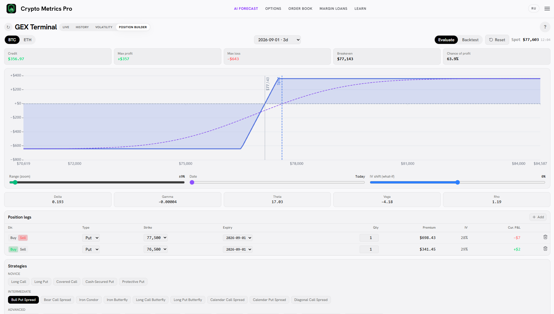Image resolution: width=554 pixels, height=314 pixels.
Task: Open expiry dropdown of the 77,500 leg
Action: [238, 238]
